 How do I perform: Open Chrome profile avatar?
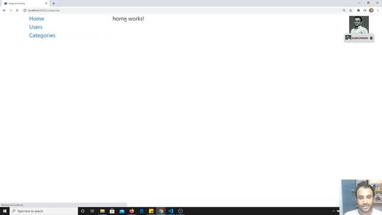click(371, 11)
